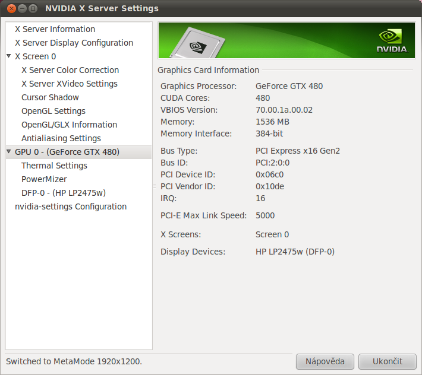422x375 pixels.
Task: Click the PCI-E Max Link Speed 5000
Action: pyautogui.click(x=265, y=215)
